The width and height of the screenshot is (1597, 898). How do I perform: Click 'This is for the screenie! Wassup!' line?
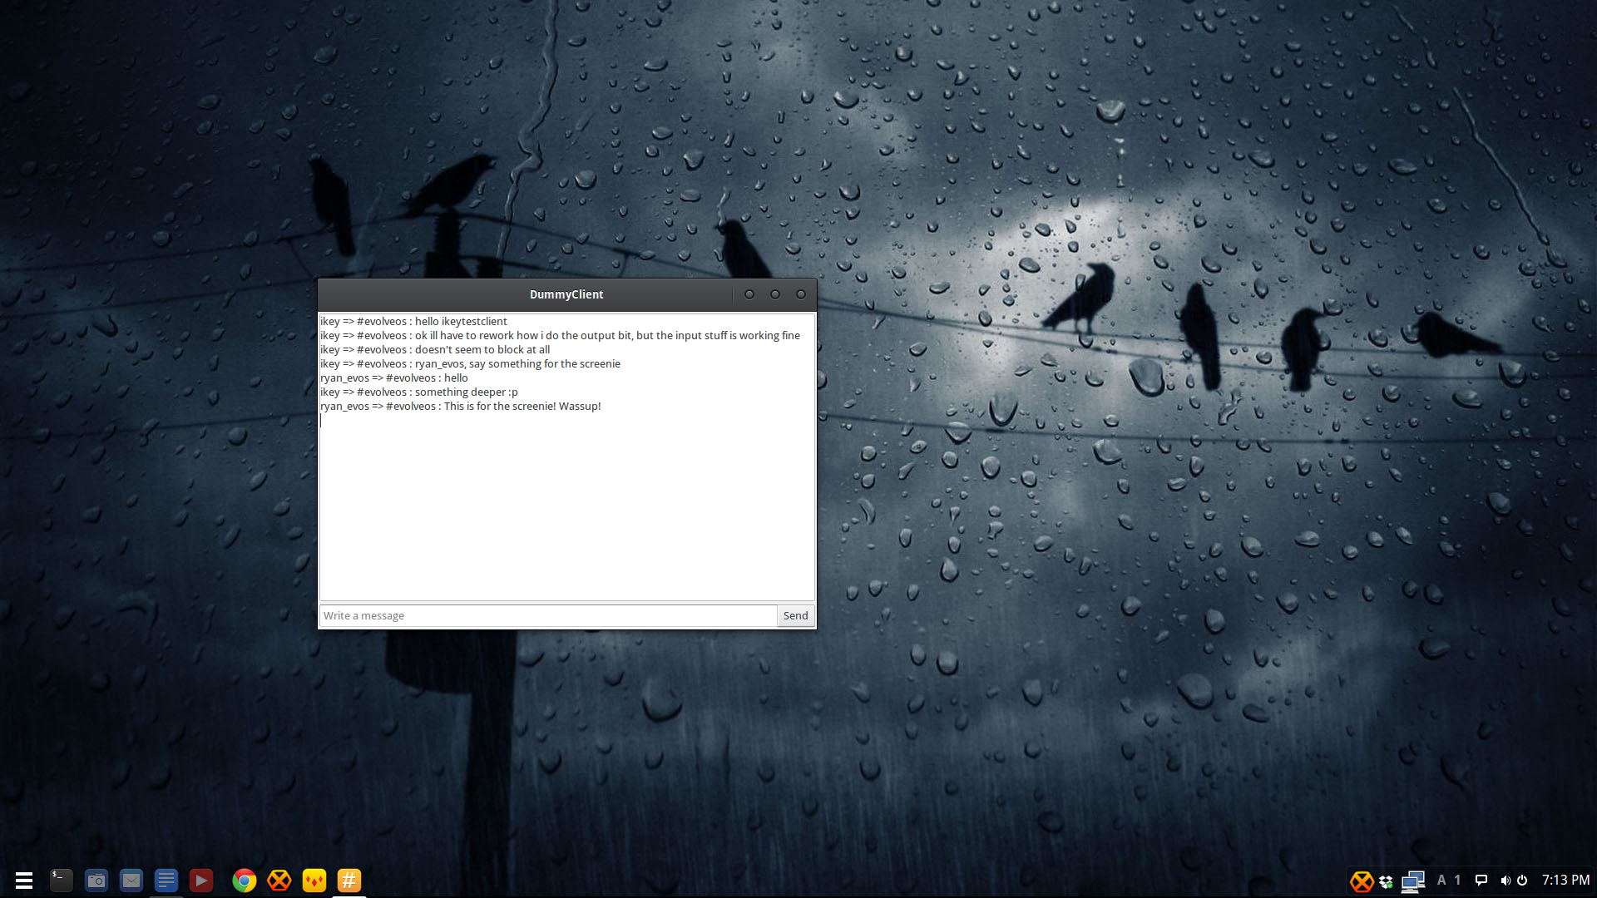(522, 407)
